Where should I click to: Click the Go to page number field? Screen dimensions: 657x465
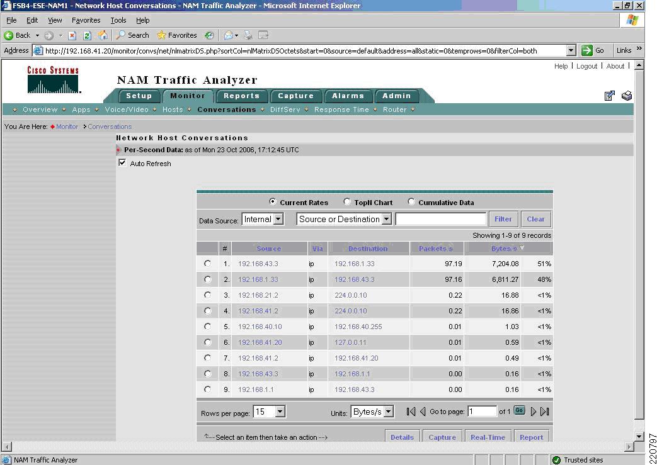[x=482, y=412]
